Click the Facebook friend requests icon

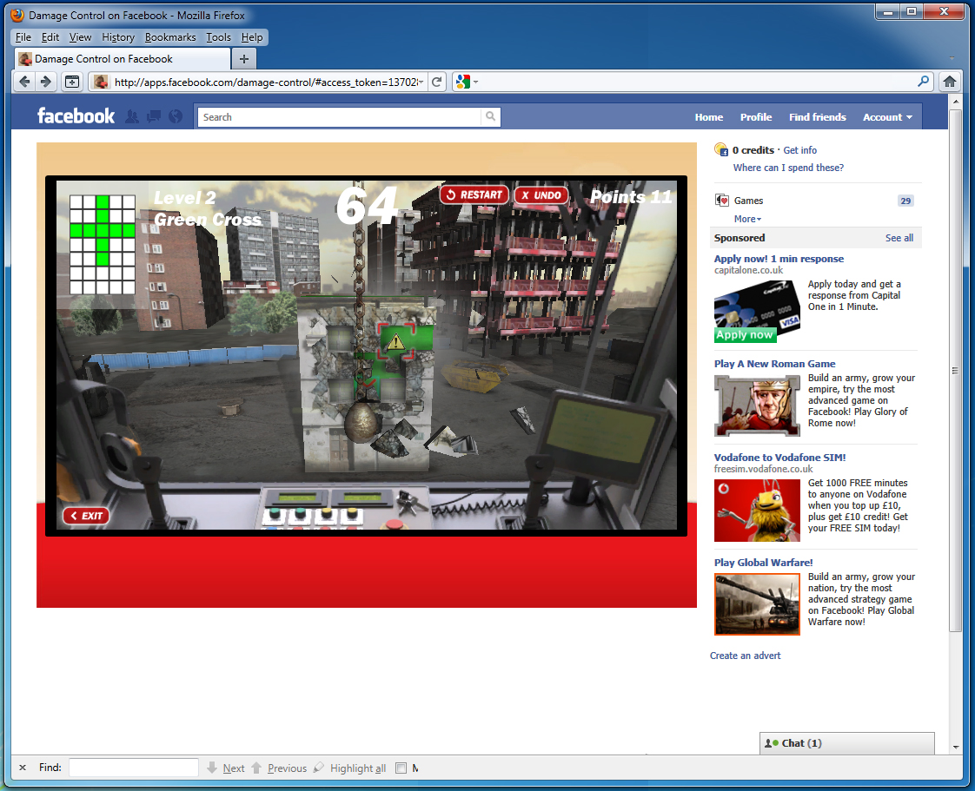click(x=132, y=117)
